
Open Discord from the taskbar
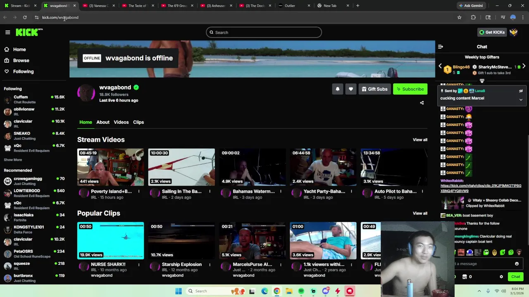coord(325,291)
